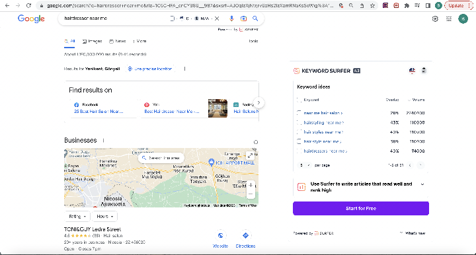Open Google search settings gear

435,18
